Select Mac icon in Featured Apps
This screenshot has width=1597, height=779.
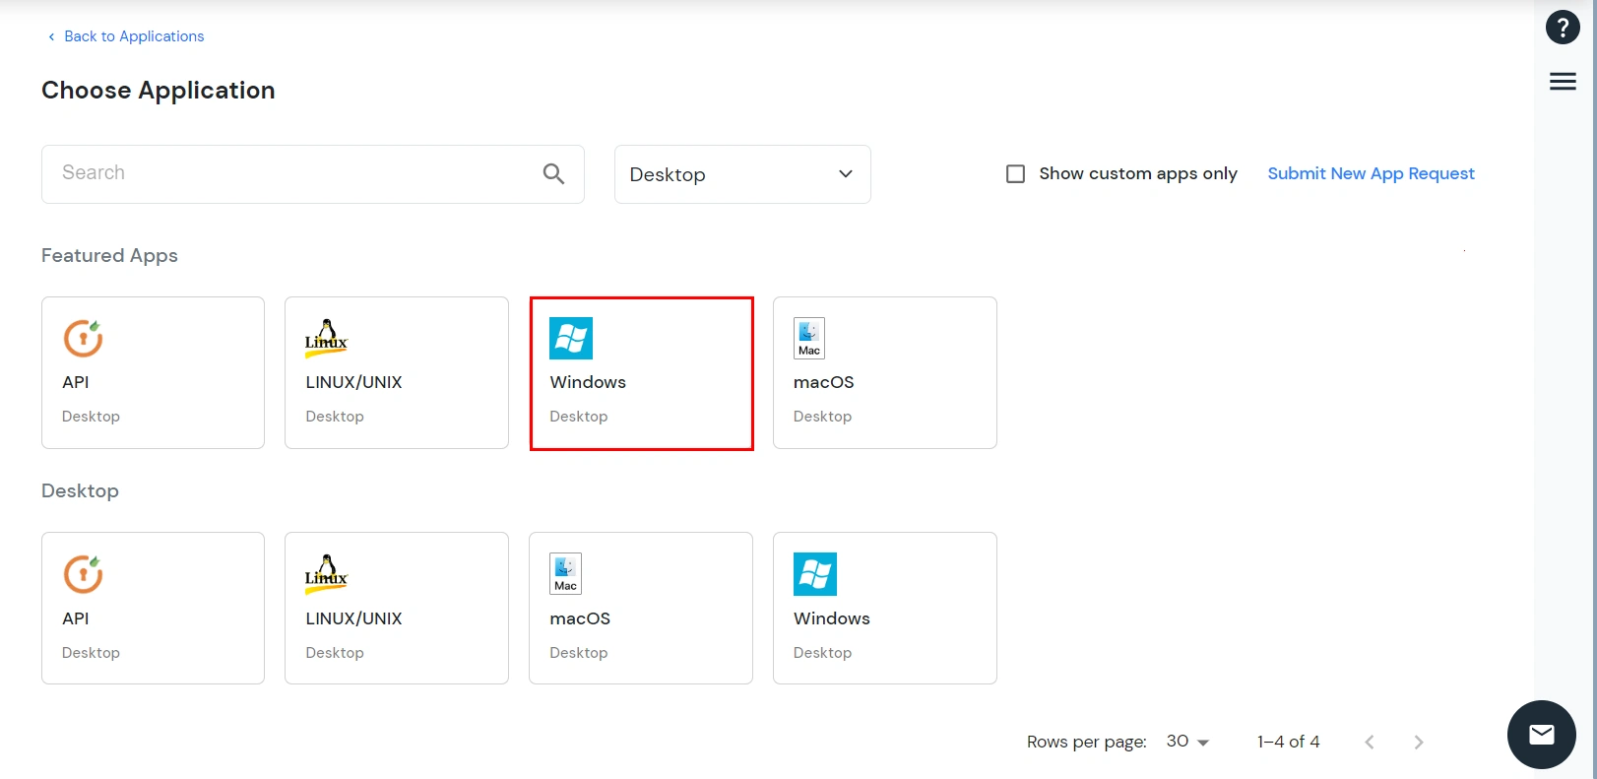pyautogui.click(x=809, y=338)
